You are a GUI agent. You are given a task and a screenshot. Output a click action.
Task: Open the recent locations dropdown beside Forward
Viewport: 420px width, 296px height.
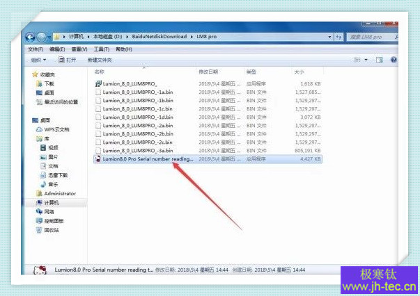point(49,37)
